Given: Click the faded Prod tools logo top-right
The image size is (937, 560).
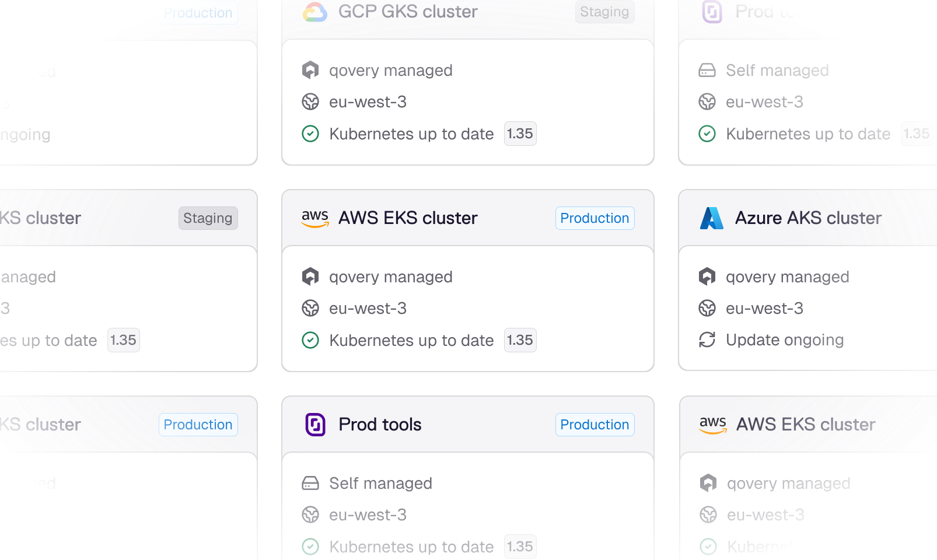Looking at the screenshot, I should click(712, 12).
